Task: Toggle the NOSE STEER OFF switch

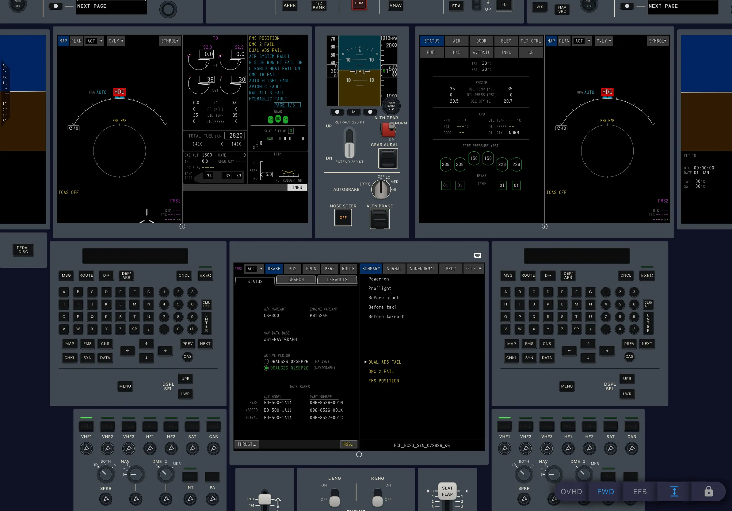Action: (x=343, y=218)
